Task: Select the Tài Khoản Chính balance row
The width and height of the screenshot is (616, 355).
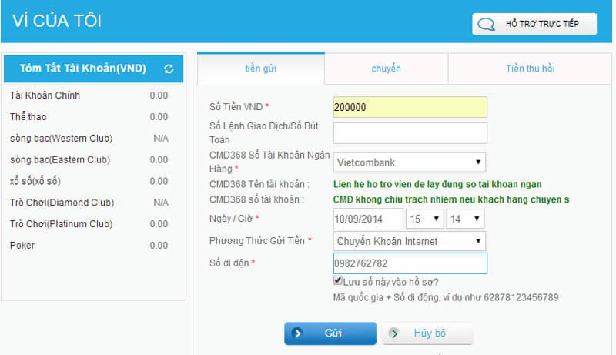Action: (x=89, y=95)
